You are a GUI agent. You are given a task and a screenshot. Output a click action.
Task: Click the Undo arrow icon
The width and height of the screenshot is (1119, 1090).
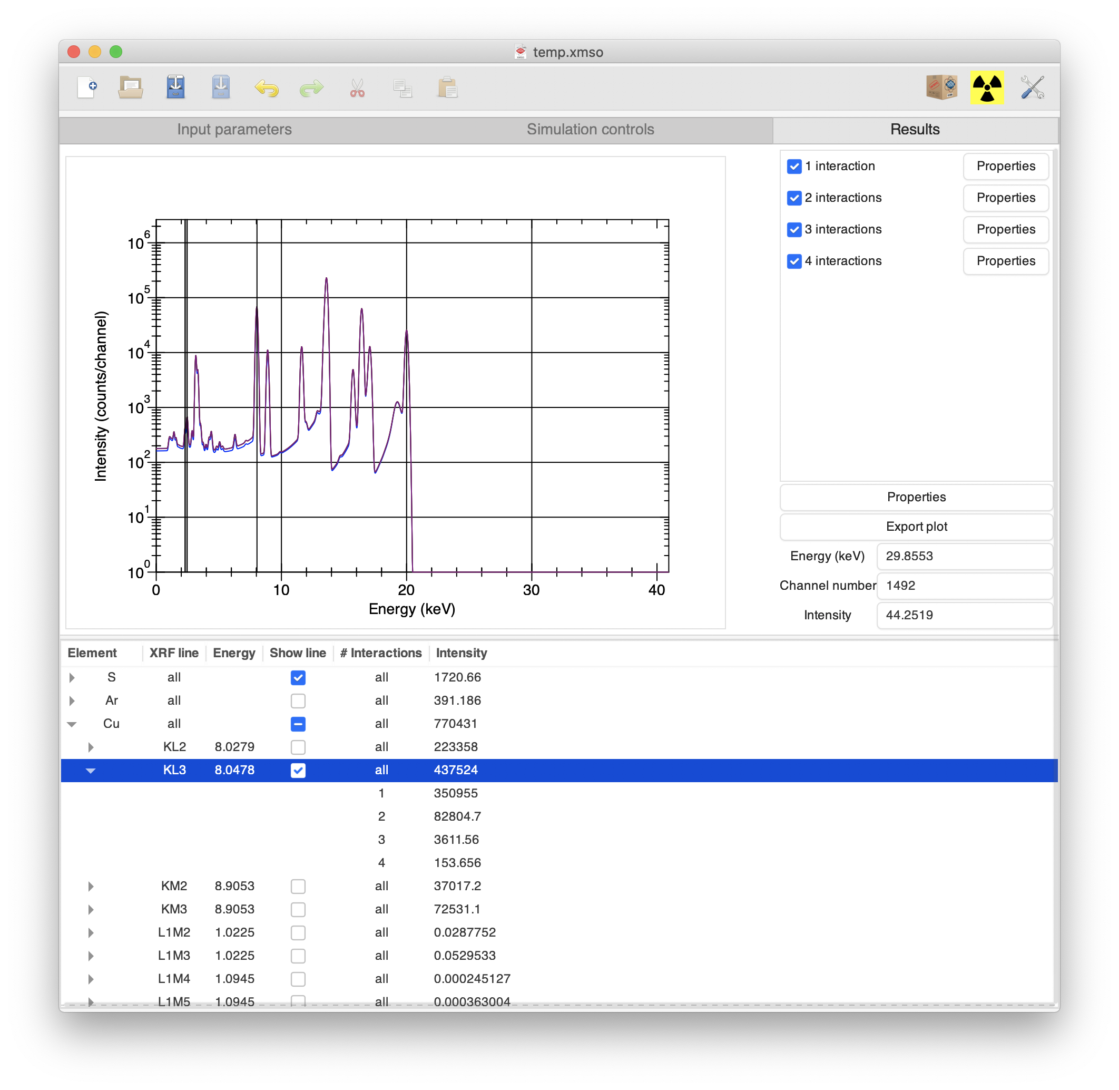267,88
